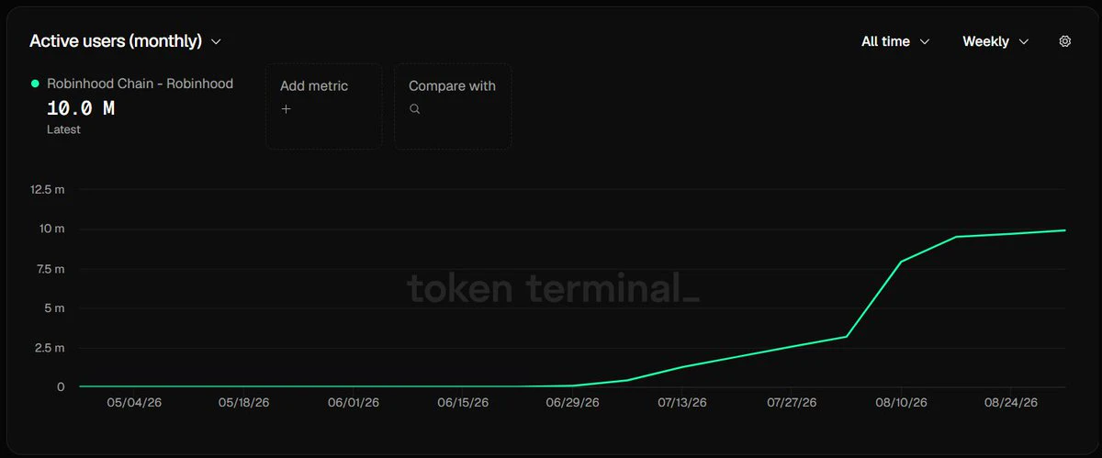
Task: Click the plus icon under Add metric
Action: (x=286, y=108)
